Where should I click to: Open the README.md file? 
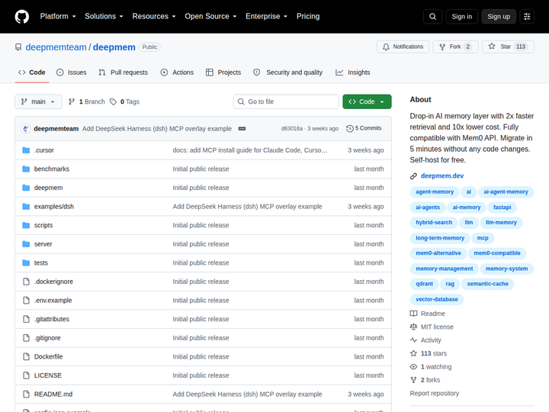53,394
